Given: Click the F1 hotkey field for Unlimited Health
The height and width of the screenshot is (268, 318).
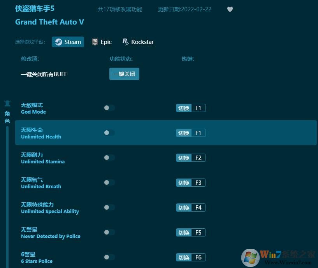Looking at the screenshot, I should point(199,133).
